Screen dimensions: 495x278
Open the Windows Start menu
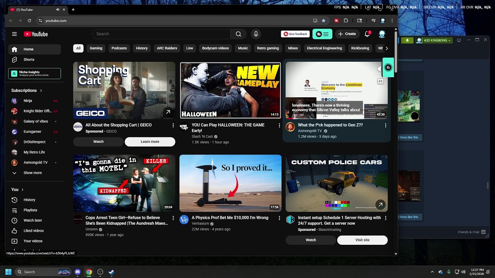pyautogui.click(x=8, y=272)
